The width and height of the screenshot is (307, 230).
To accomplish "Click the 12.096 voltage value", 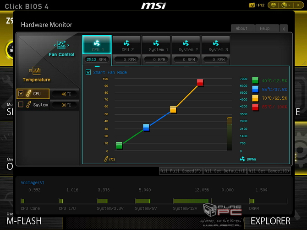I will click(x=202, y=190).
